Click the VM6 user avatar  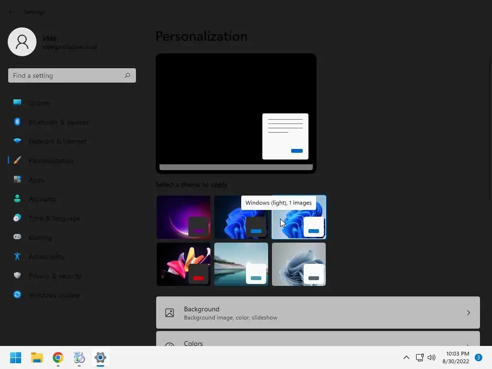[x=22, y=42]
